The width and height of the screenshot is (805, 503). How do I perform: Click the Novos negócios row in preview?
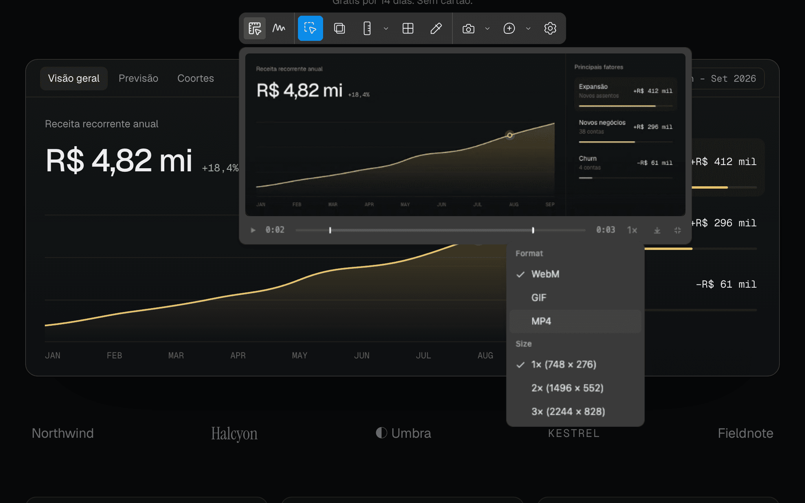tap(626, 130)
